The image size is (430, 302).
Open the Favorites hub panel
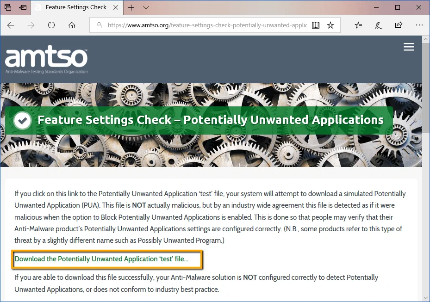(x=358, y=25)
